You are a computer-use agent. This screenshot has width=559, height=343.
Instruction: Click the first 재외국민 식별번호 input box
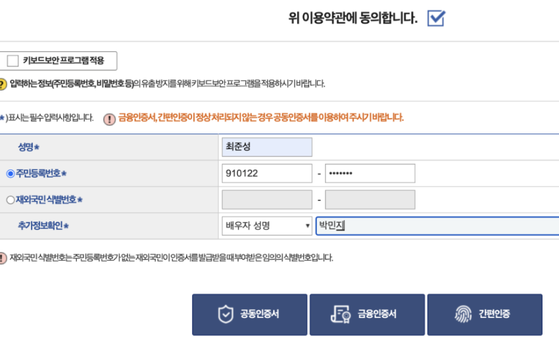[x=267, y=200]
